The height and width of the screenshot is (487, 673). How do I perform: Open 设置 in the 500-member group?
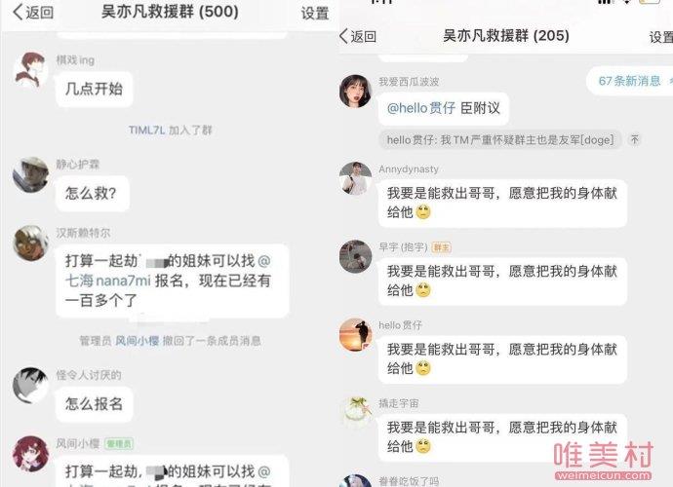coord(315,14)
